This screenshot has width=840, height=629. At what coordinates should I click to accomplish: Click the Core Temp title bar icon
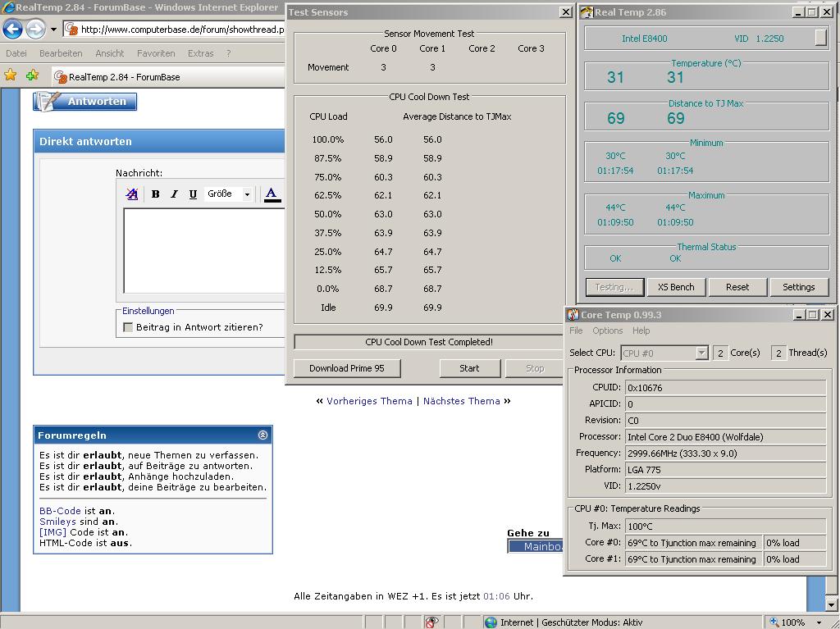(x=573, y=315)
